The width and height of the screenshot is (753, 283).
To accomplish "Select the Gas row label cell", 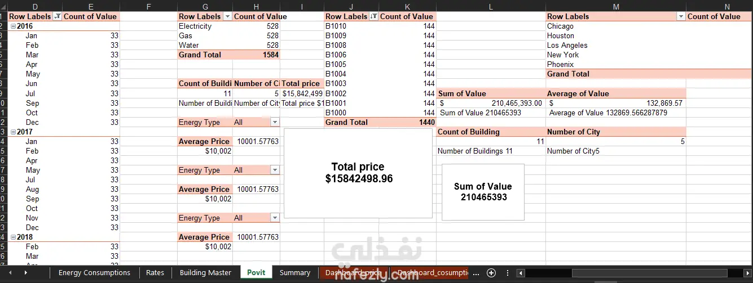I will point(205,35).
